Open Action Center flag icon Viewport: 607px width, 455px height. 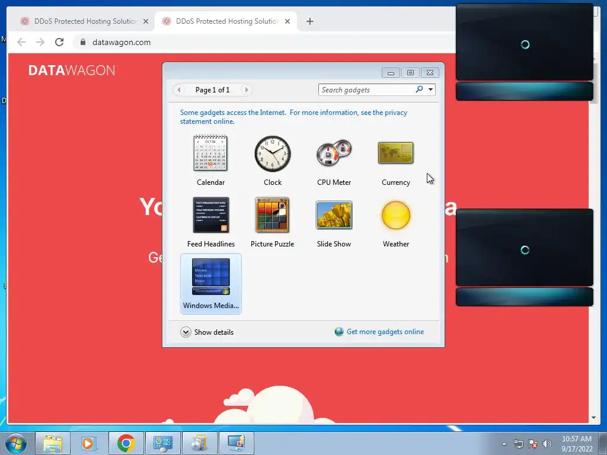pos(533,444)
